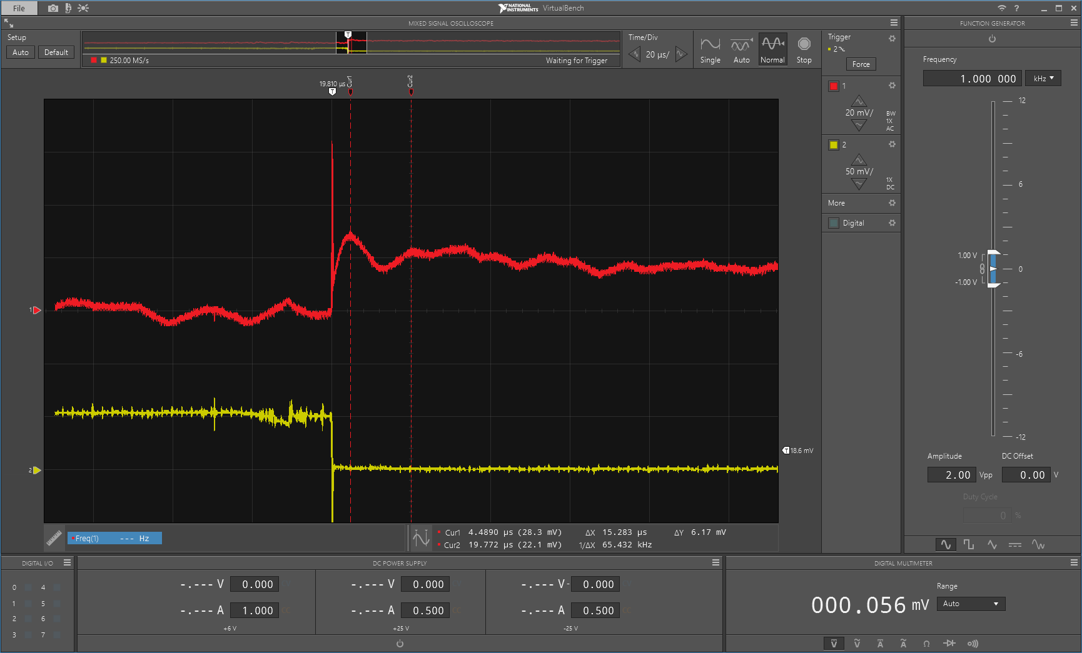The height and width of the screenshot is (653, 1082).
Task: Select arbitrary waveform in function generator
Action: click(1038, 544)
